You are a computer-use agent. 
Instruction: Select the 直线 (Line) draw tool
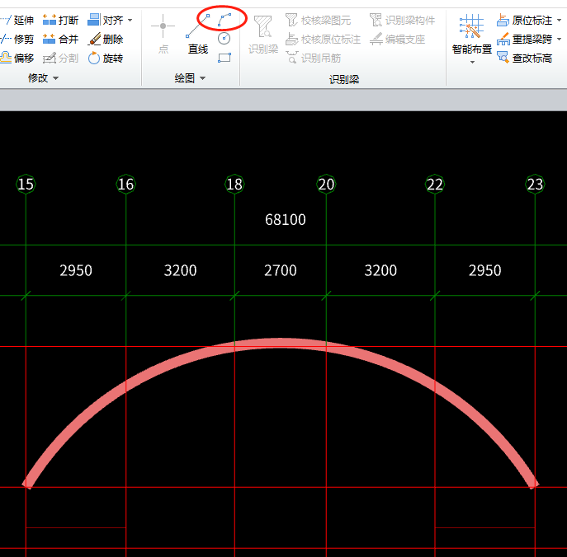[198, 34]
